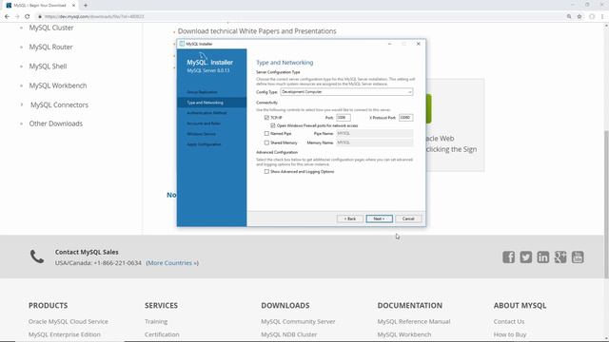Click the Port number field
The width and height of the screenshot is (609, 342).
(x=344, y=118)
